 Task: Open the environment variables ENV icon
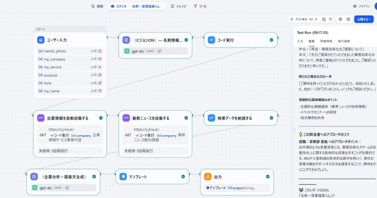coord(341,19)
